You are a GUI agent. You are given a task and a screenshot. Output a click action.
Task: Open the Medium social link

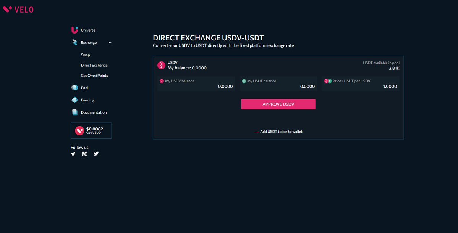coord(84,154)
